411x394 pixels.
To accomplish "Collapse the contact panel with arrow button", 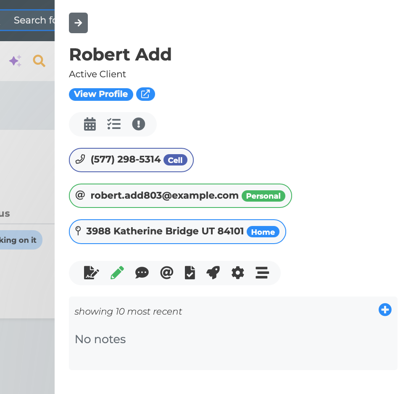I will [x=78, y=23].
